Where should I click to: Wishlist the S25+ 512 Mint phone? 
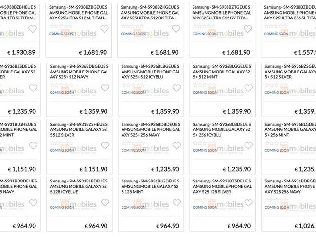click(x=248, y=88)
